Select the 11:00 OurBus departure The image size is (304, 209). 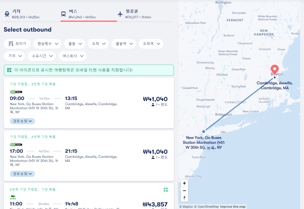(x=89, y=196)
